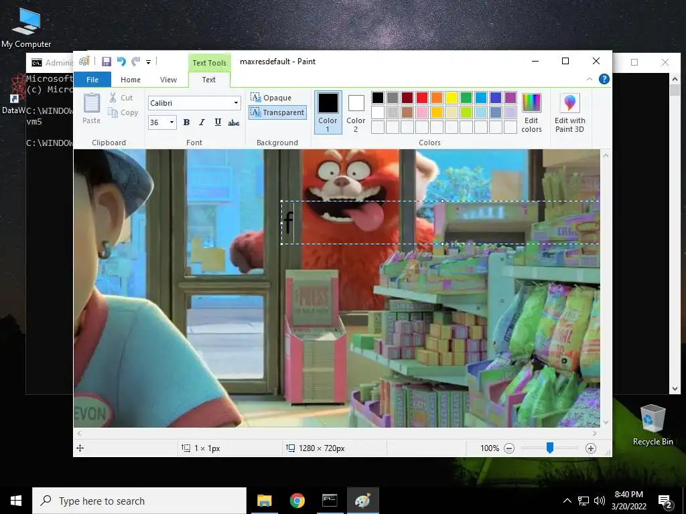This screenshot has height=514, width=686.
Task: Close the Command Prompt window behind Paint
Action: [x=665, y=62]
